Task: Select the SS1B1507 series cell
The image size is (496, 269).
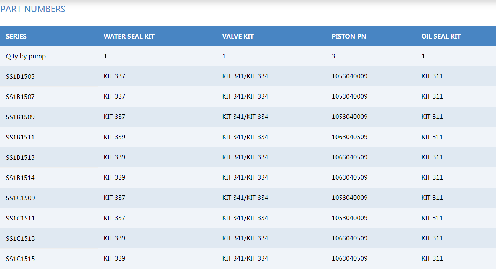Action: pyautogui.click(x=20, y=97)
